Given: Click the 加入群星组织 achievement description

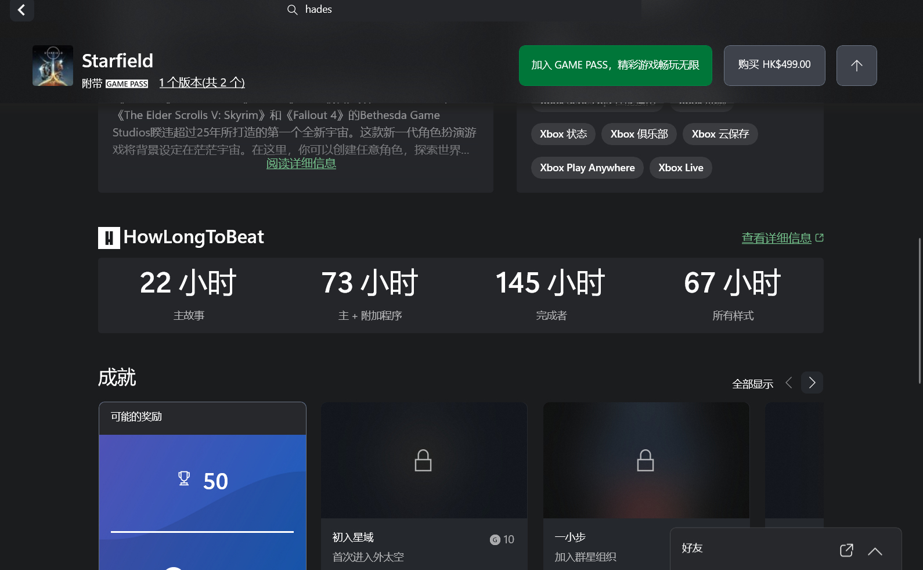Looking at the screenshot, I should point(585,557).
